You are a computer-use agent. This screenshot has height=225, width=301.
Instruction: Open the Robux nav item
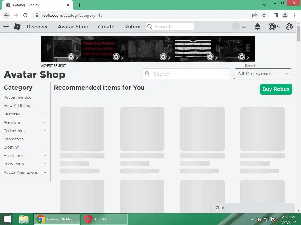click(x=132, y=27)
